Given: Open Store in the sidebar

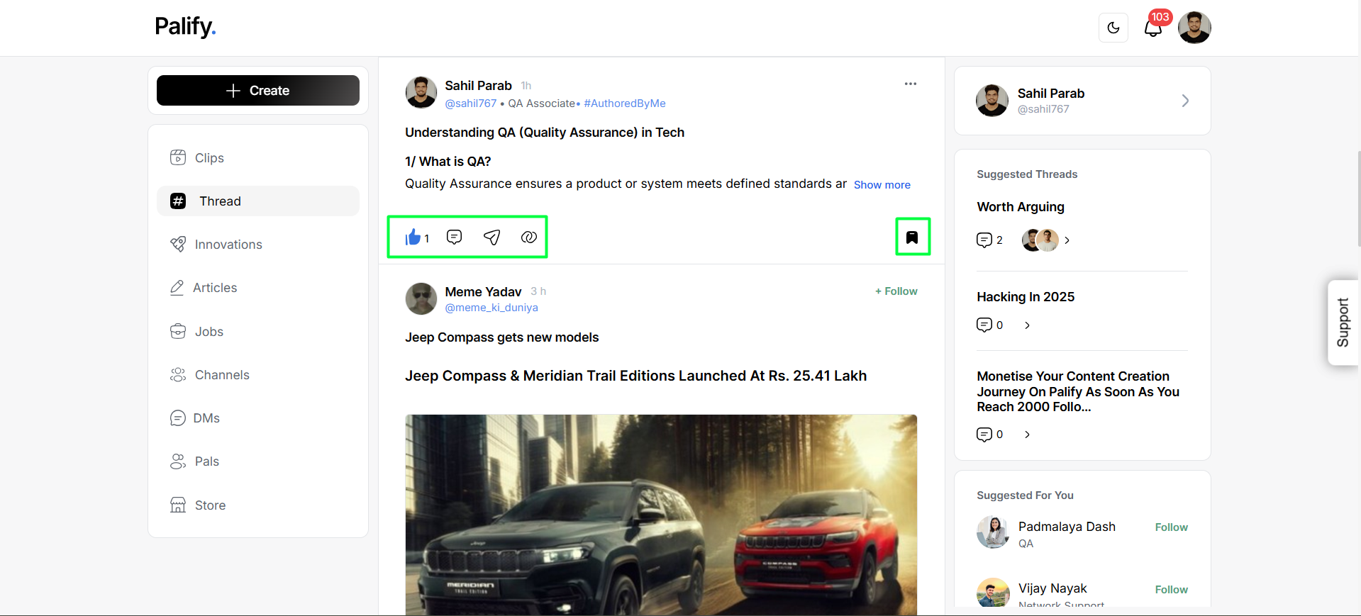Looking at the screenshot, I should 258,505.
